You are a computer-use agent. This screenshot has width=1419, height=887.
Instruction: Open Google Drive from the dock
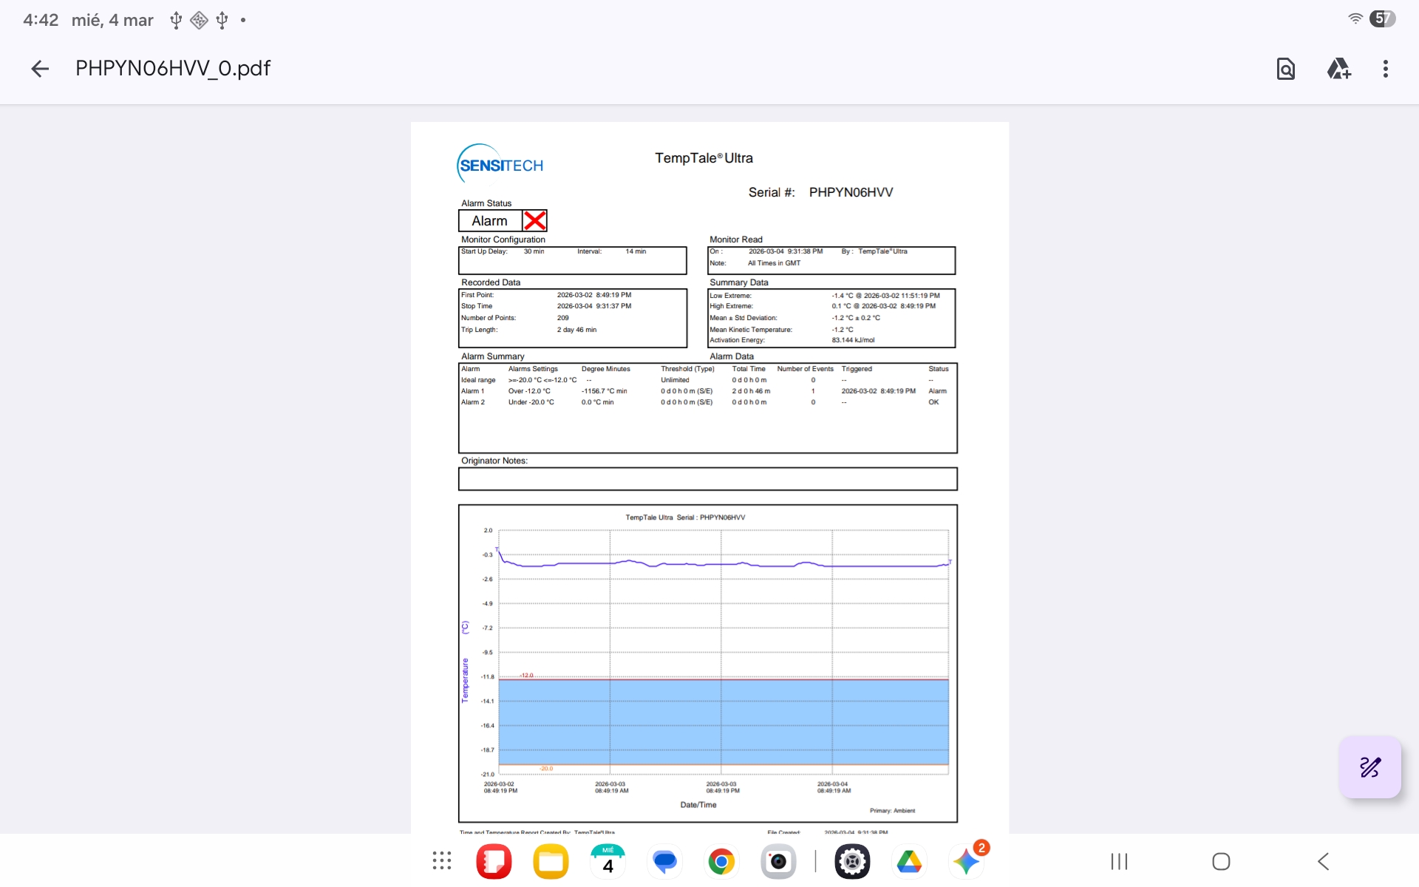pos(909,861)
